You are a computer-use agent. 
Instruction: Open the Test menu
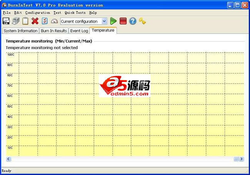click(57, 13)
